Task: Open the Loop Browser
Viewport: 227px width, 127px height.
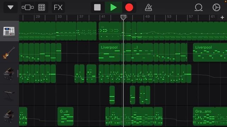Action: click(x=199, y=7)
